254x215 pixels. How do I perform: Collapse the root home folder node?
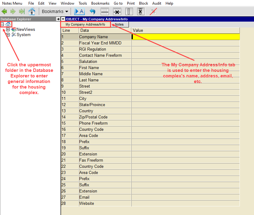pos(2,24)
